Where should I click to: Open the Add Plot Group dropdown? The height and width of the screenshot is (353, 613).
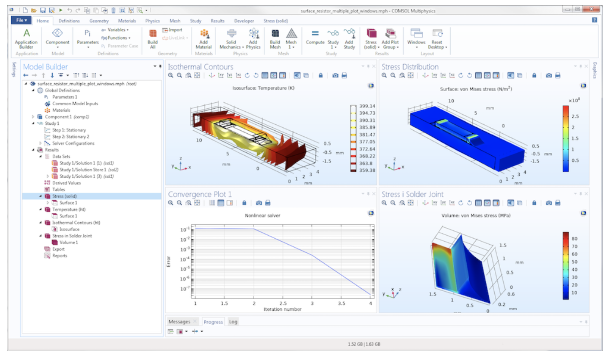point(391,44)
